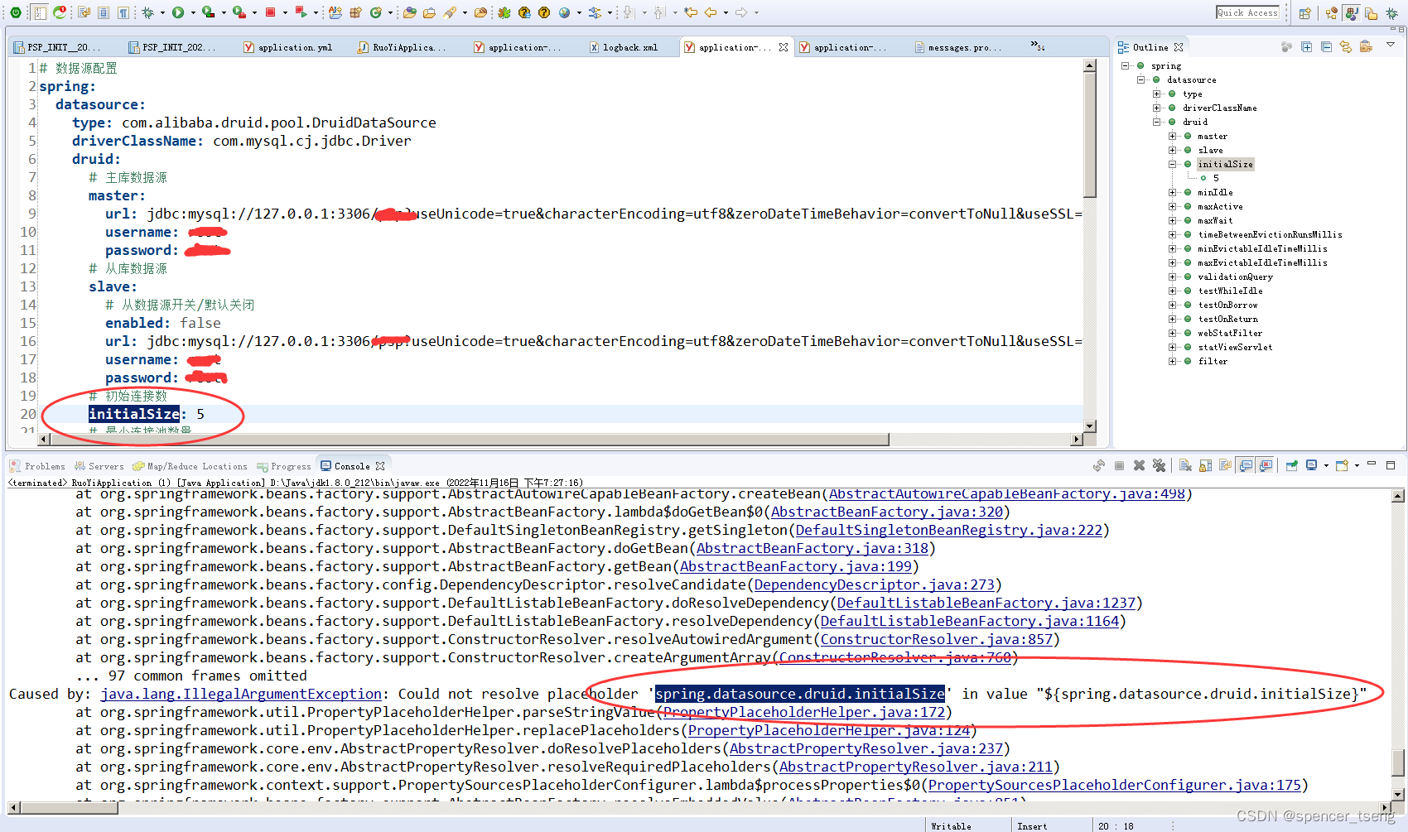Click the Quick Access search field
Viewport: 1408px width, 832px height.
[1247, 12]
